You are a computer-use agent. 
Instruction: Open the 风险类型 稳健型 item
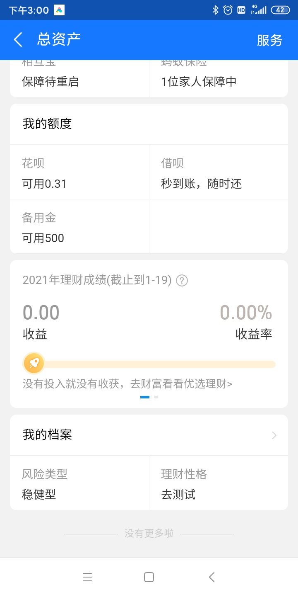tap(79, 483)
